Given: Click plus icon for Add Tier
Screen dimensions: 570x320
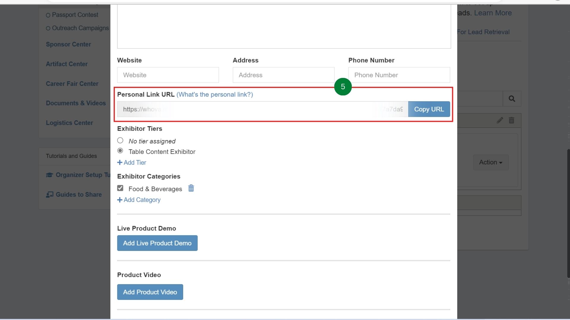Looking at the screenshot, I should tap(120, 163).
